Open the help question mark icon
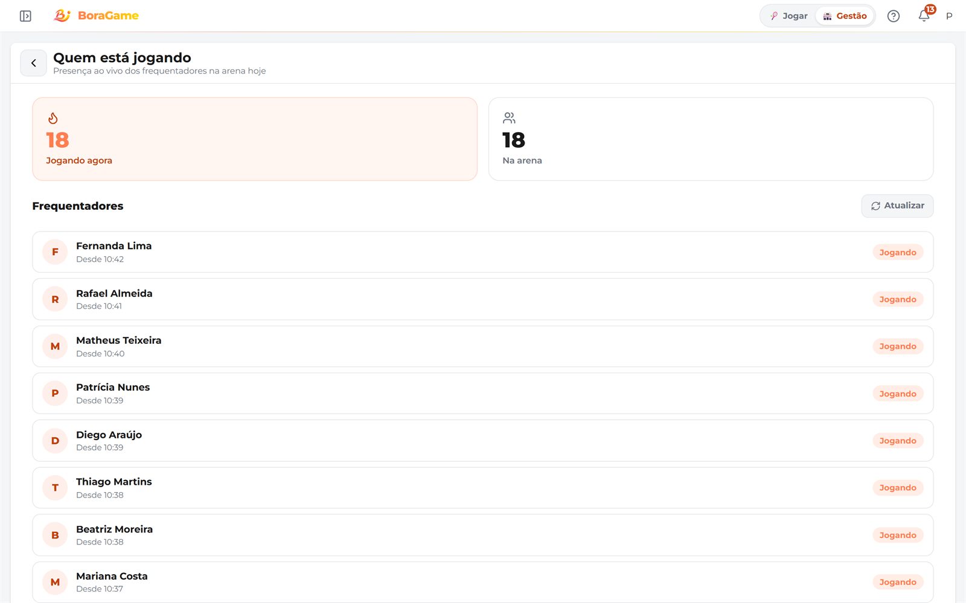Image resolution: width=966 pixels, height=603 pixels. tap(894, 16)
